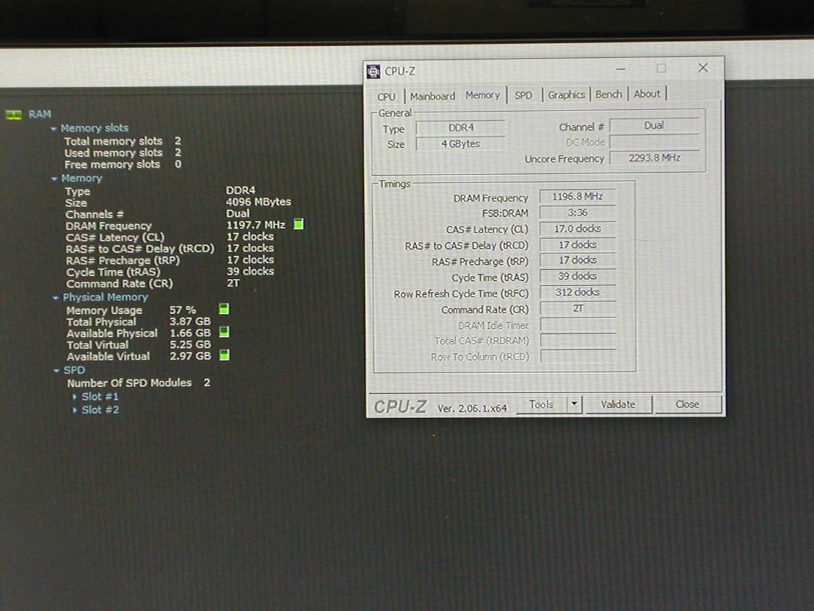The width and height of the screenshot is (814, 611).
Task: Click the green indicator beside Available Physical 1.66 GB
Action: pos(225,332)
